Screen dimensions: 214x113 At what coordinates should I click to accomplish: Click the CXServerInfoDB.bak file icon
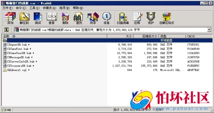(5, 61)
